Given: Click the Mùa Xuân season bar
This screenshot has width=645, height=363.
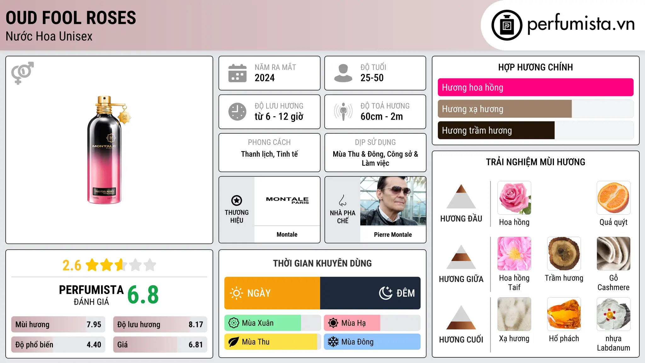Looking at the screenshot, I should click(x=273, y=323).
